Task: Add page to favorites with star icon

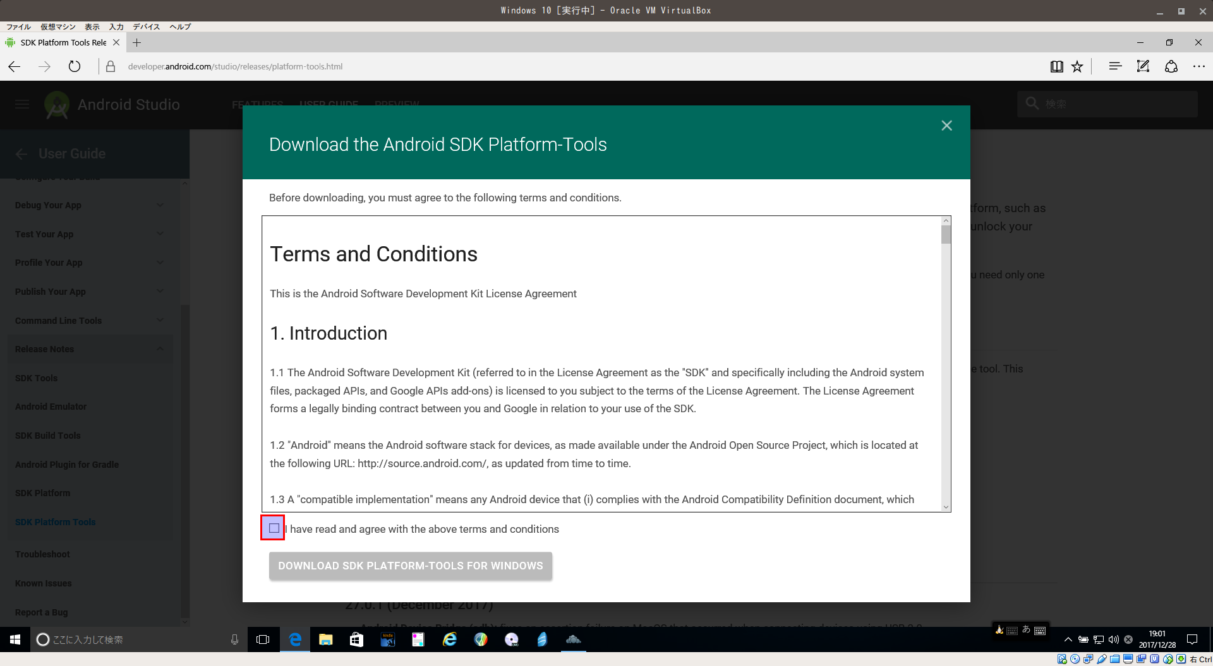Action: click(x=1077, y=66)
